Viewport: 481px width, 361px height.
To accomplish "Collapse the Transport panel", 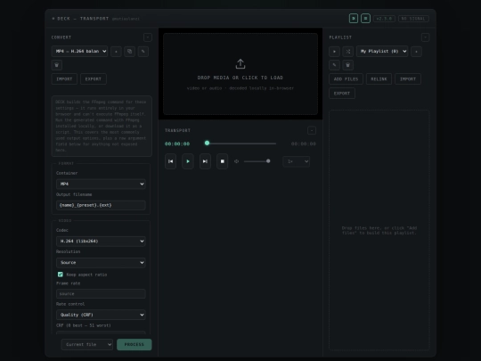I will [x=312, y=130].
